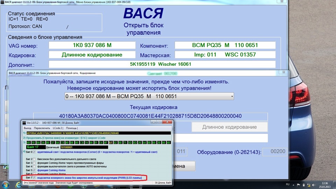This screenshot has height=189, width=336.
Task: Select byte cell 71 in LCode
Action: coord(125,142)
